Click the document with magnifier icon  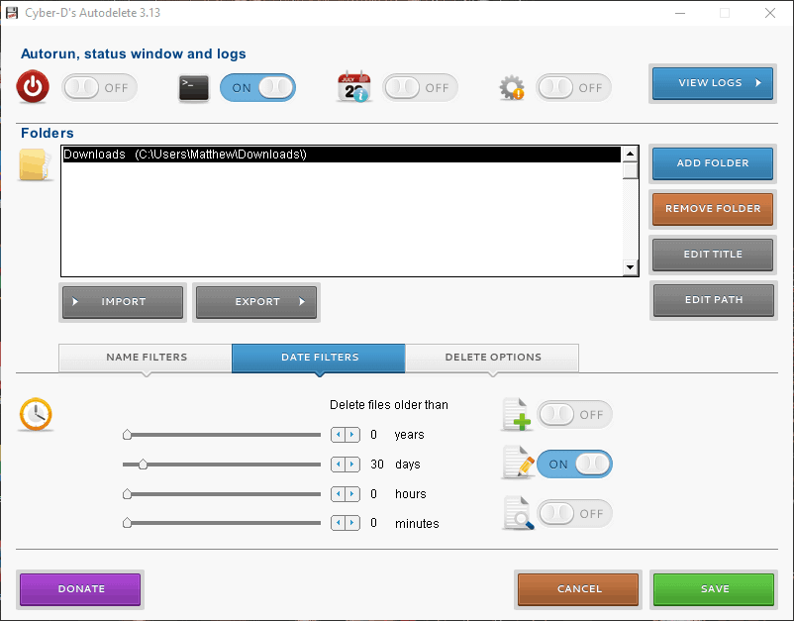click(517, 514)
